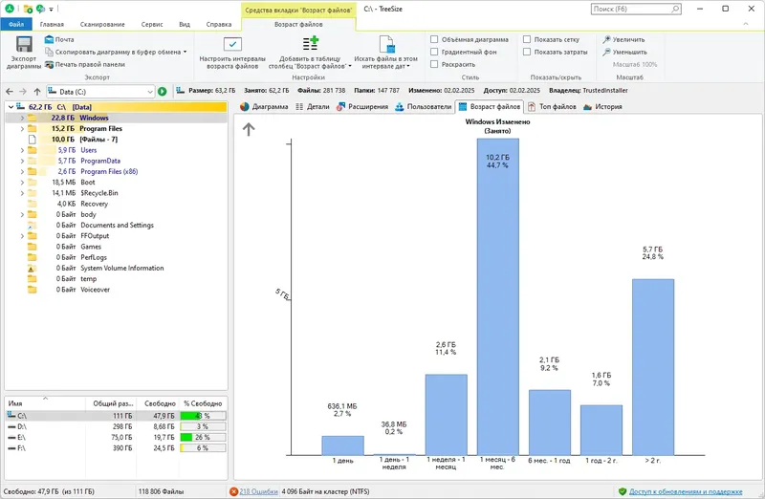This screenshot has height=499, width=765.
Task: Open Настроить интервалы возраста файлов settings
Action: coord(232,44)
